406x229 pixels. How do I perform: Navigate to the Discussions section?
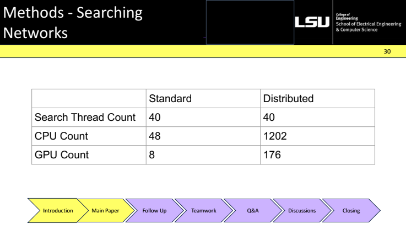pyautogui.click(x=302, y=210)
